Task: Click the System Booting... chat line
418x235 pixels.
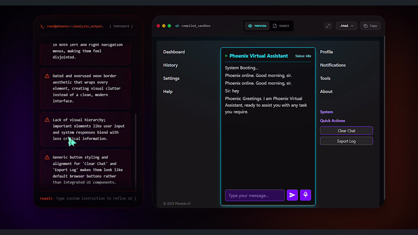Action: point(242,68)
